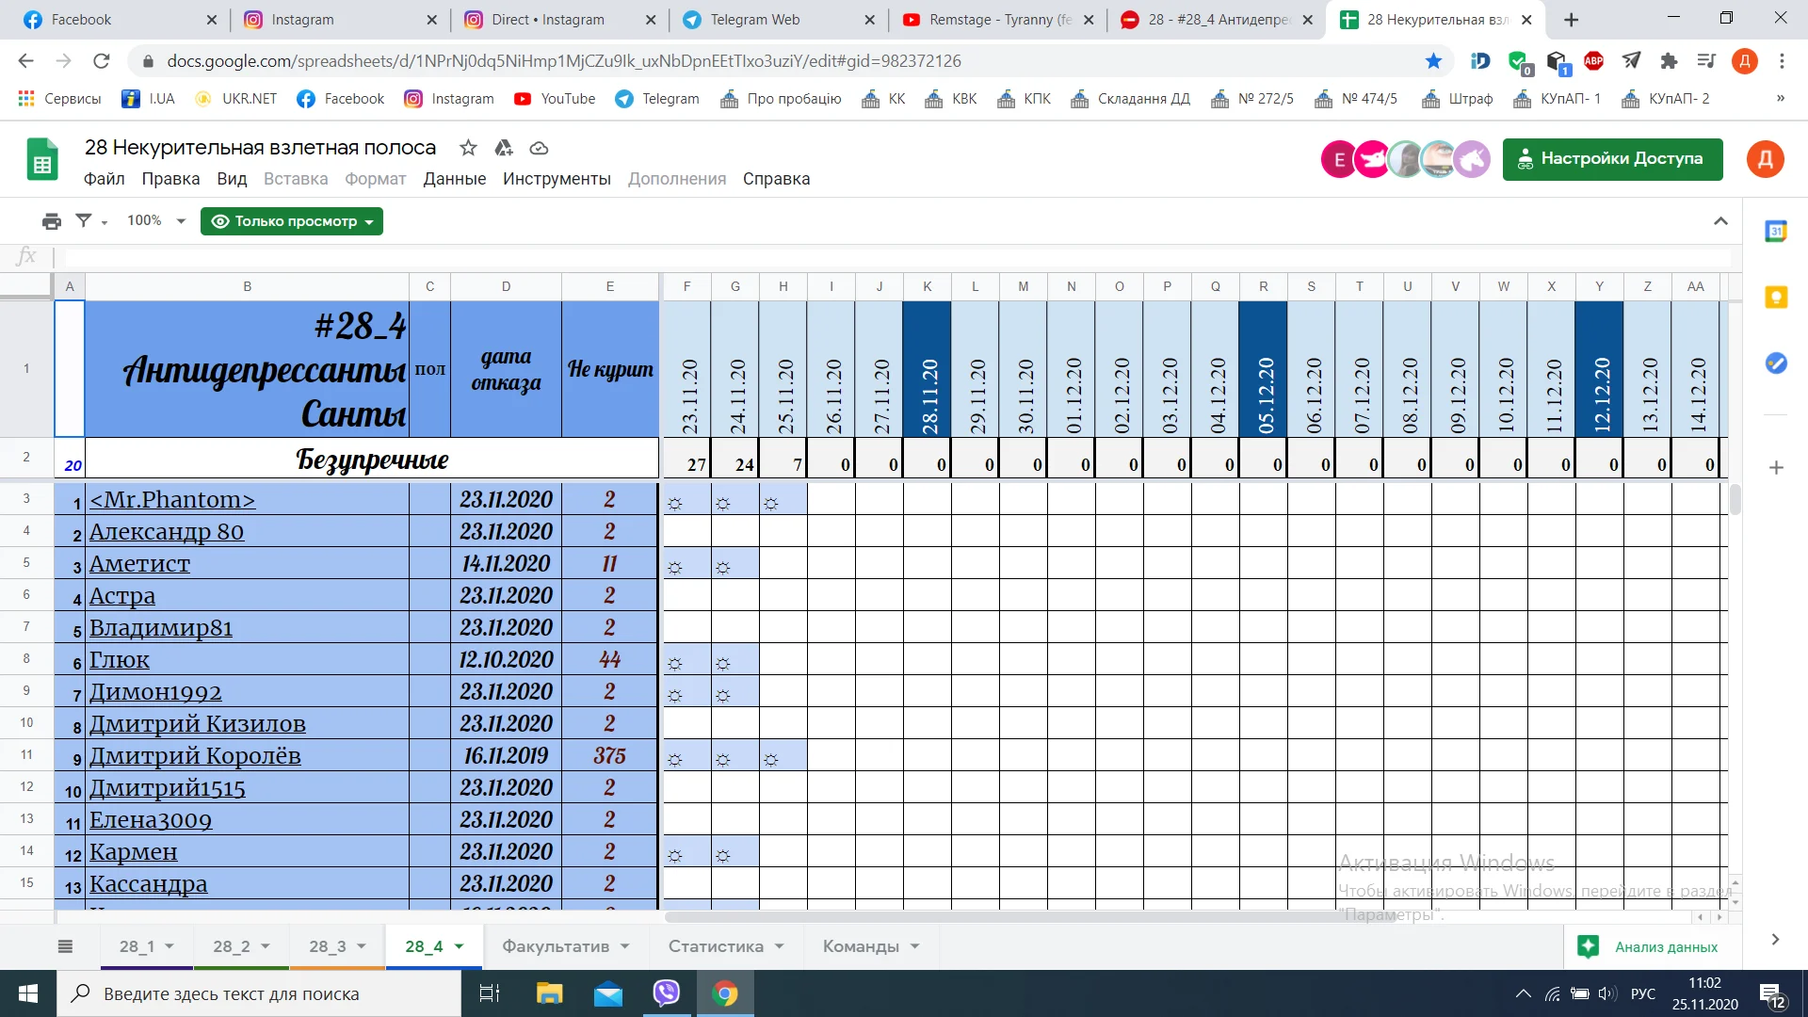Open the filter views icon
This screenshot has height=1017, width=1808.
coord(85,221)
